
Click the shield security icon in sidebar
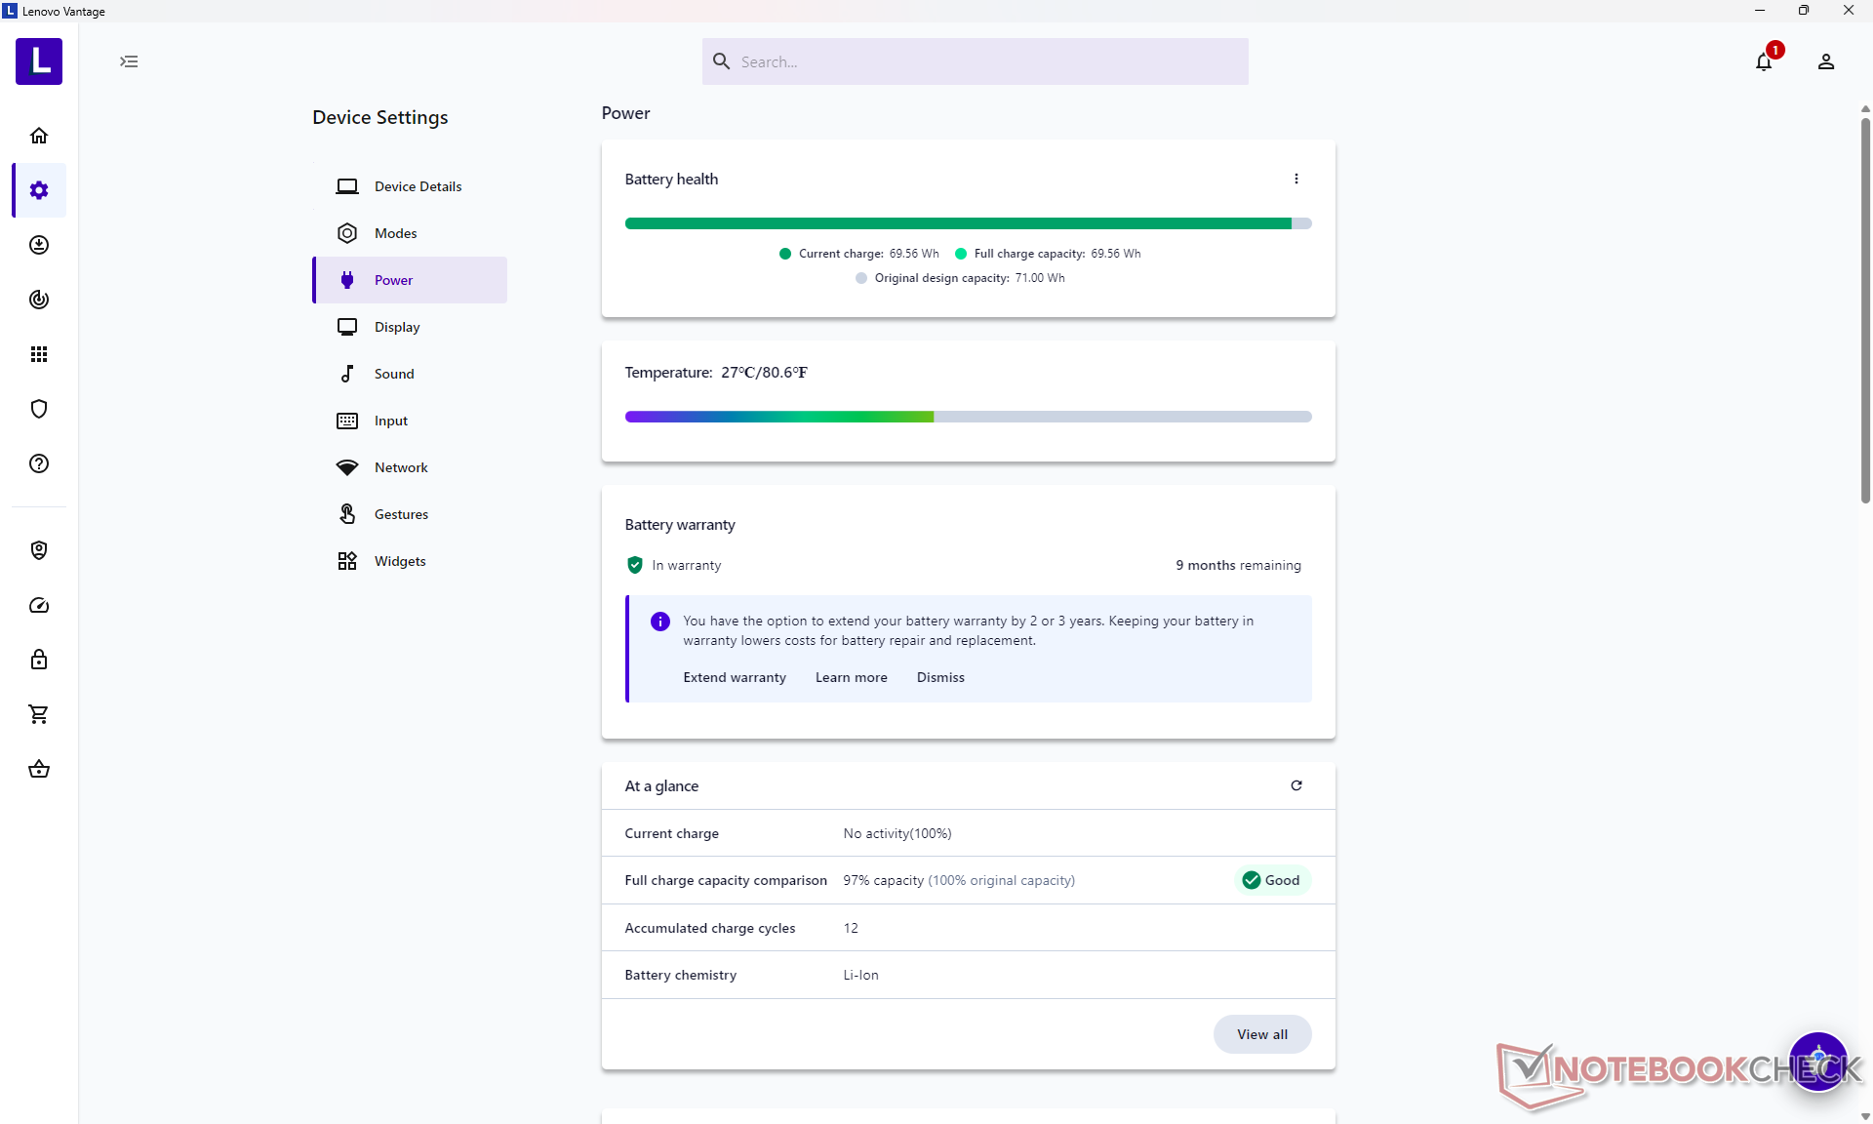click(x=39, y=409)
